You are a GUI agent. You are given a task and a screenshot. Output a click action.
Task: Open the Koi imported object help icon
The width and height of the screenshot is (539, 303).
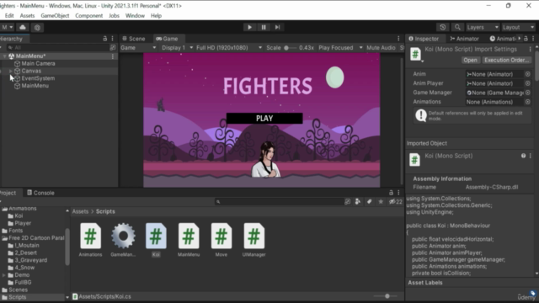pos(523,156)
